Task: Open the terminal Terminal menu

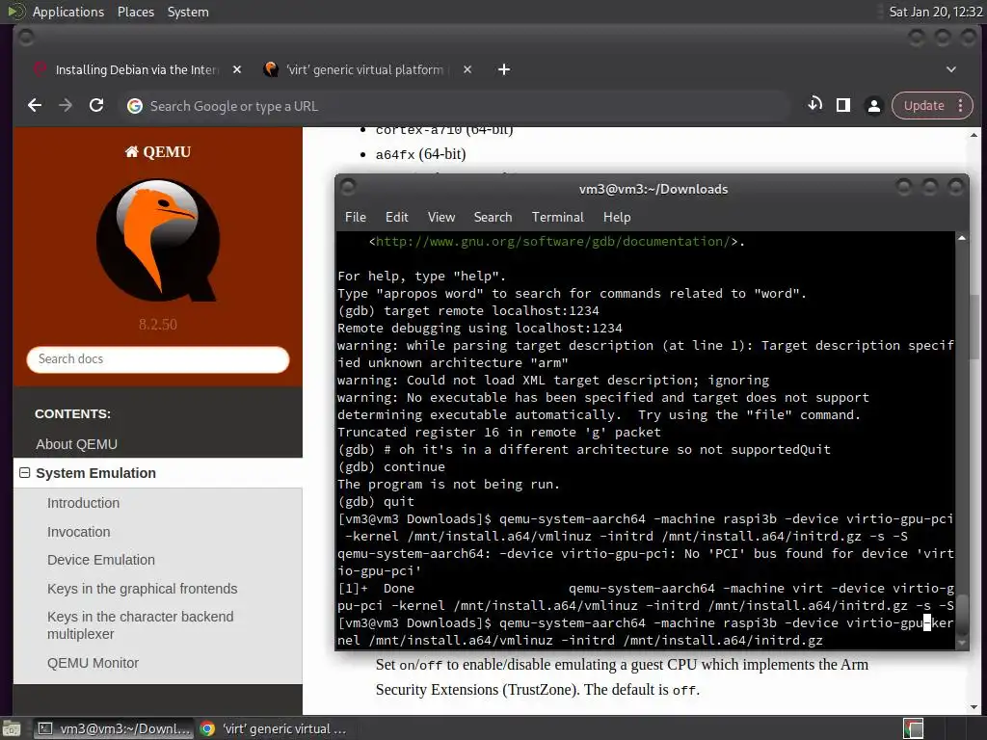Action: pyautogui.click(x=558, y=217)
